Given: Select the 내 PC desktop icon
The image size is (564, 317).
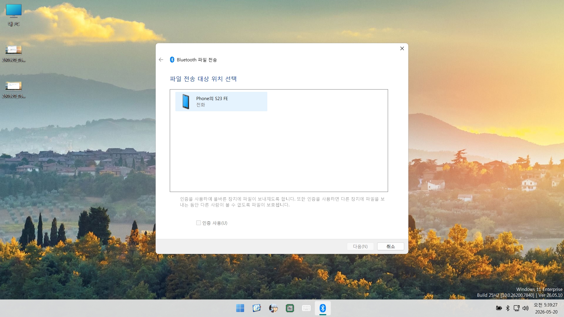Looking at the screenshot, I should (14, 15).
